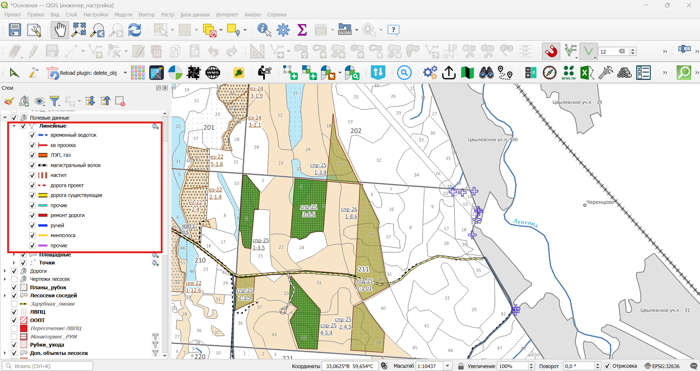Open the Вектор menu

pyautogui.click(x=146, y=15)
